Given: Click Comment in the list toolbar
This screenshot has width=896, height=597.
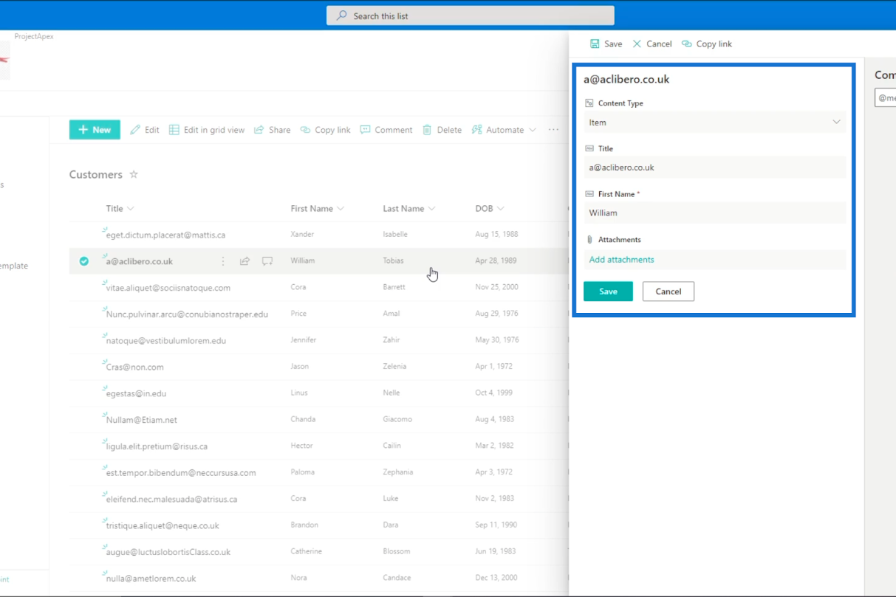Looking at the screenshot, I should [386, 130].
